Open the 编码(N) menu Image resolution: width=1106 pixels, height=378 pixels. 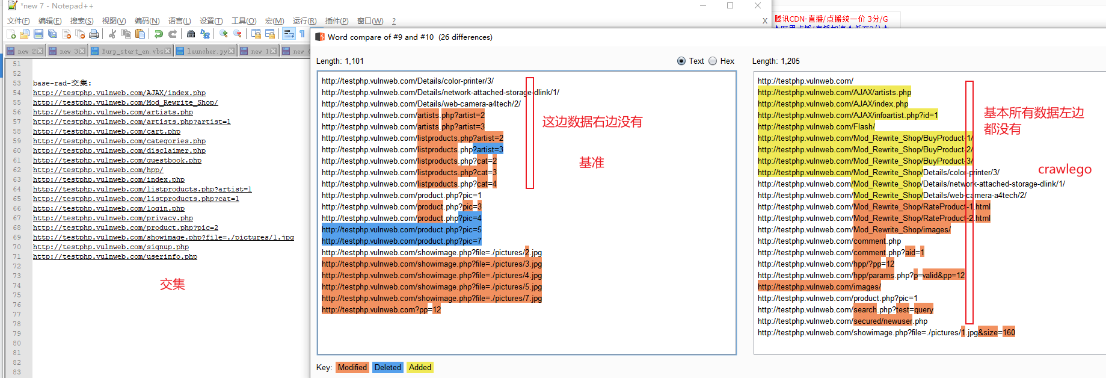click(147, 20)
